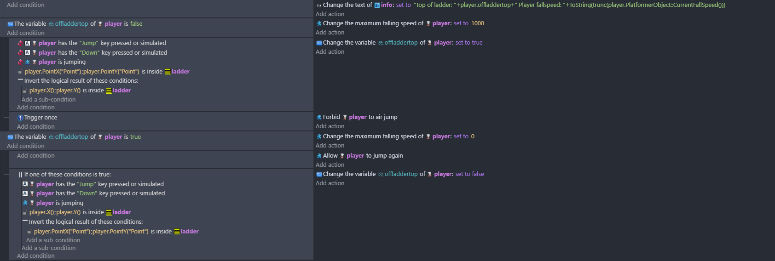The height and width of the screenshot is (261, 775).
Task: Click the platformer icon of the falling speed 0 action
Action: coord(319,136)
